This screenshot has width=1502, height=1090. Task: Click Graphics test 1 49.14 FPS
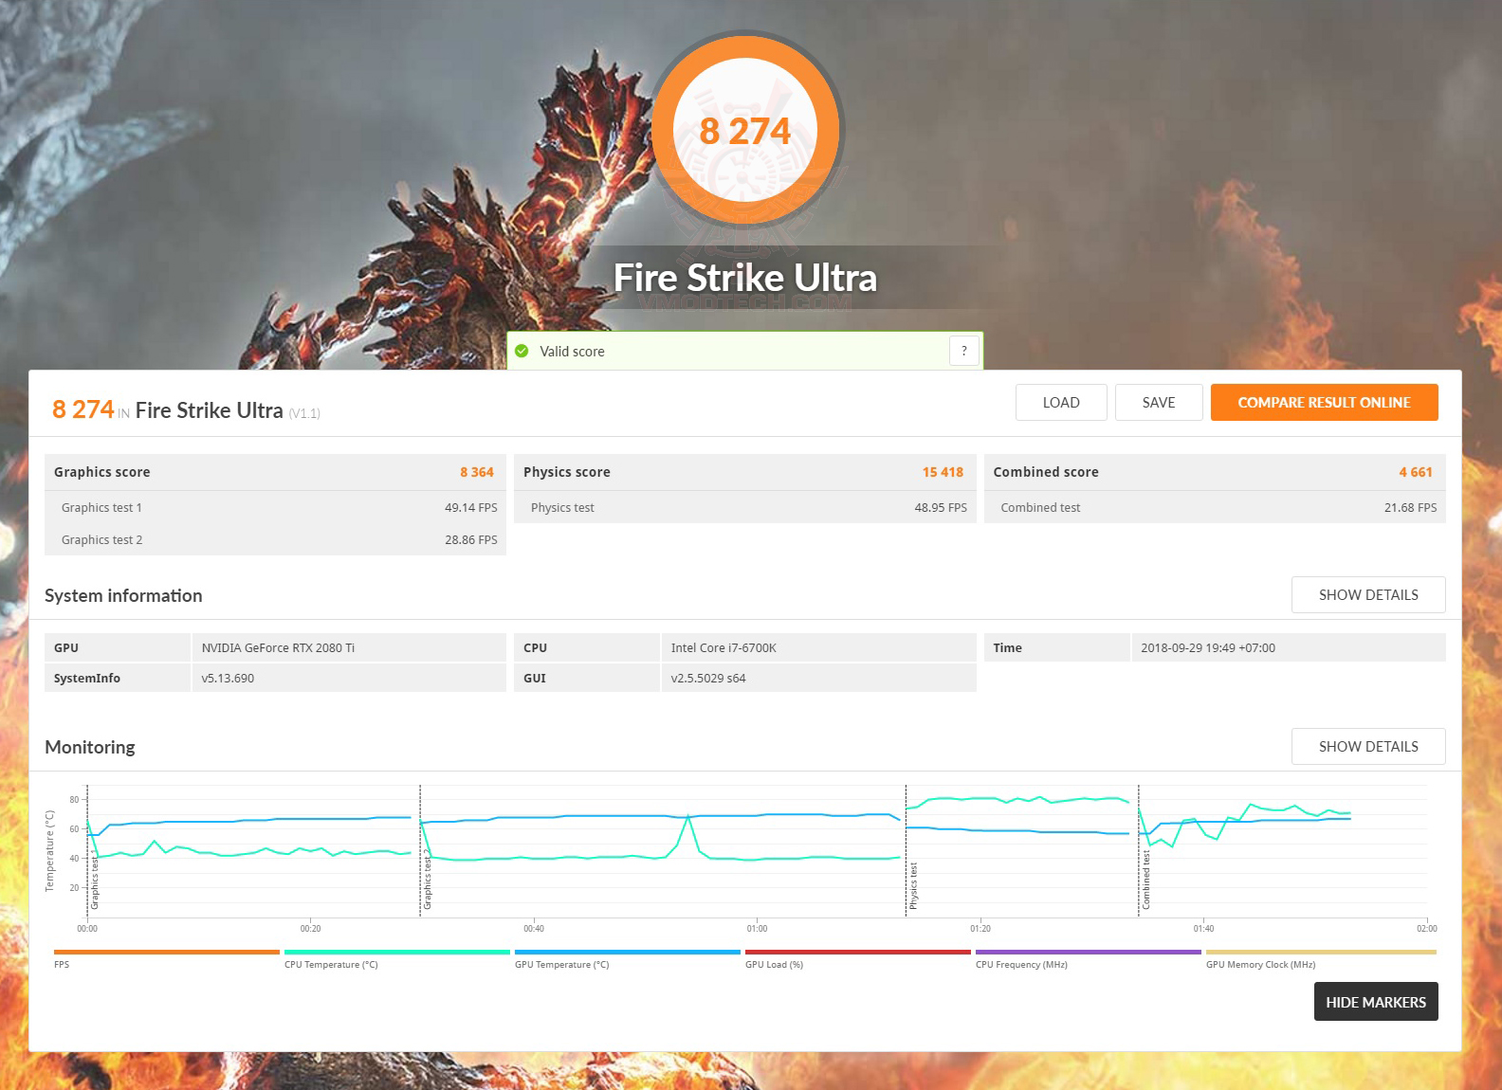tap(470, 507)
